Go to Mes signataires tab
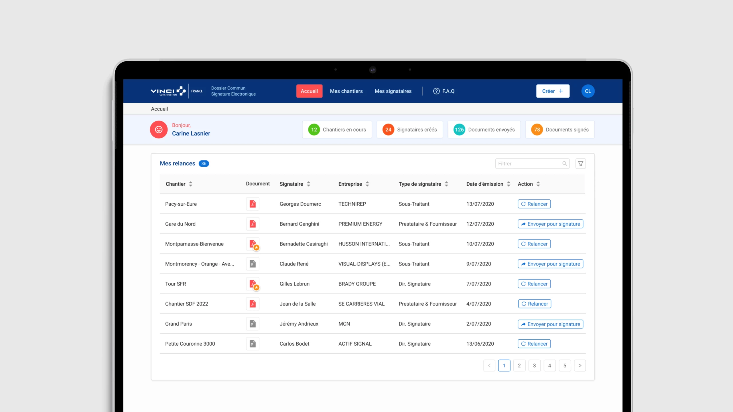 (393, 91)
